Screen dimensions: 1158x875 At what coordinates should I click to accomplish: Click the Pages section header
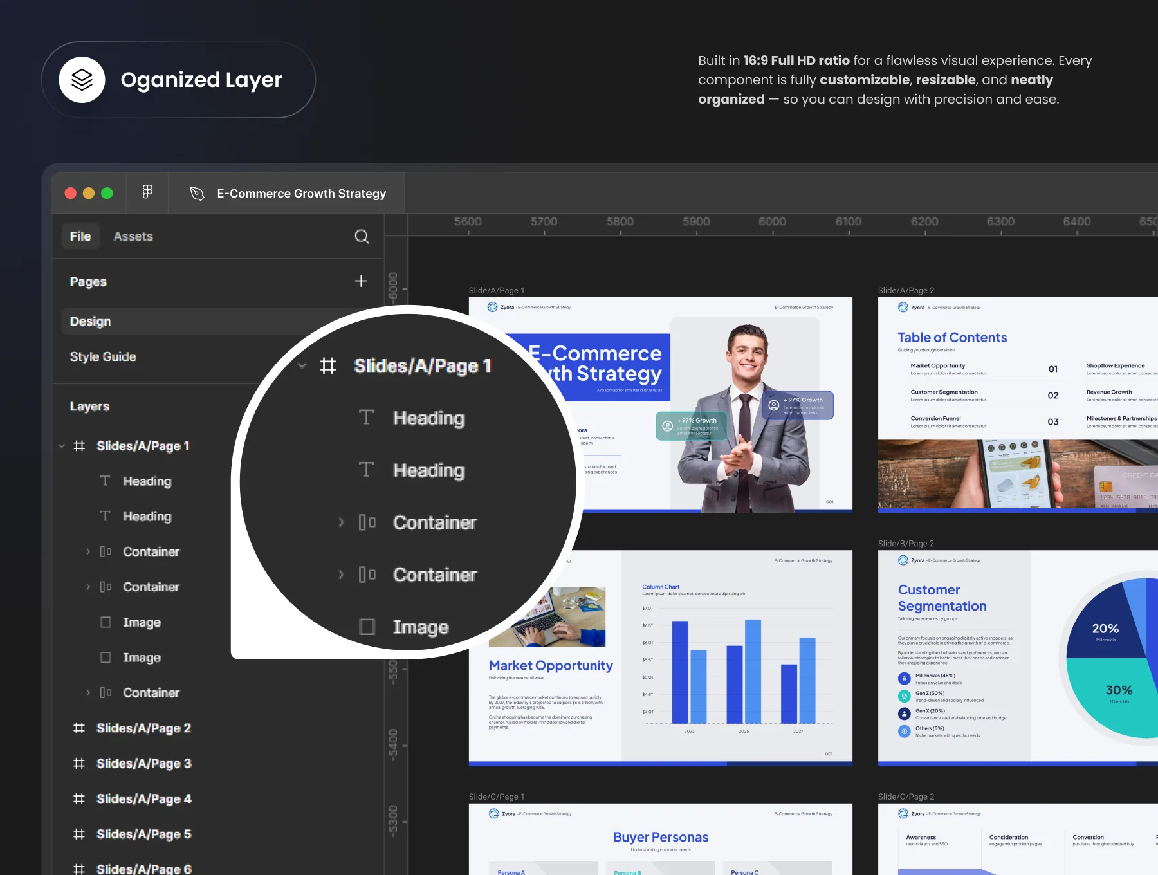[88, 282]
